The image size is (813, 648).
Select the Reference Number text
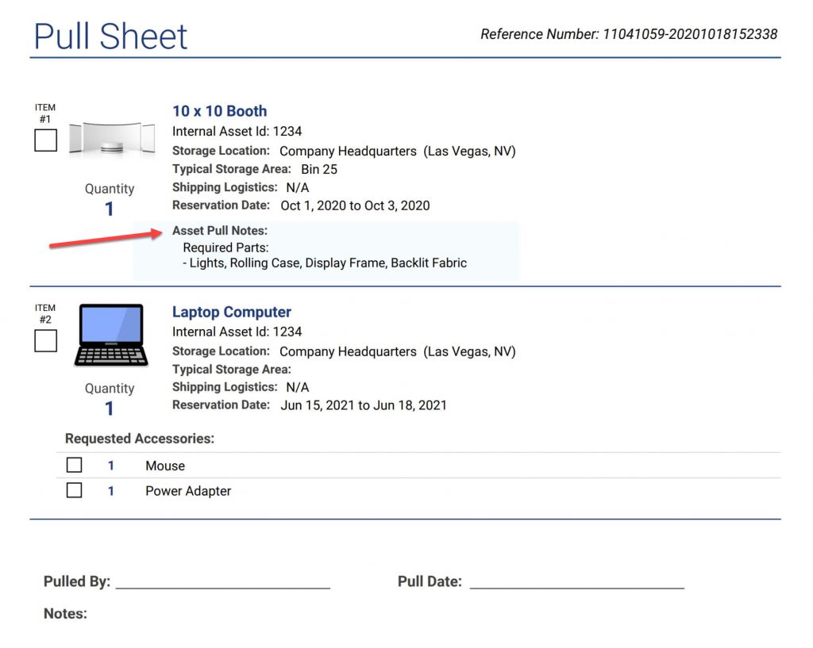(x=629, y=34)
